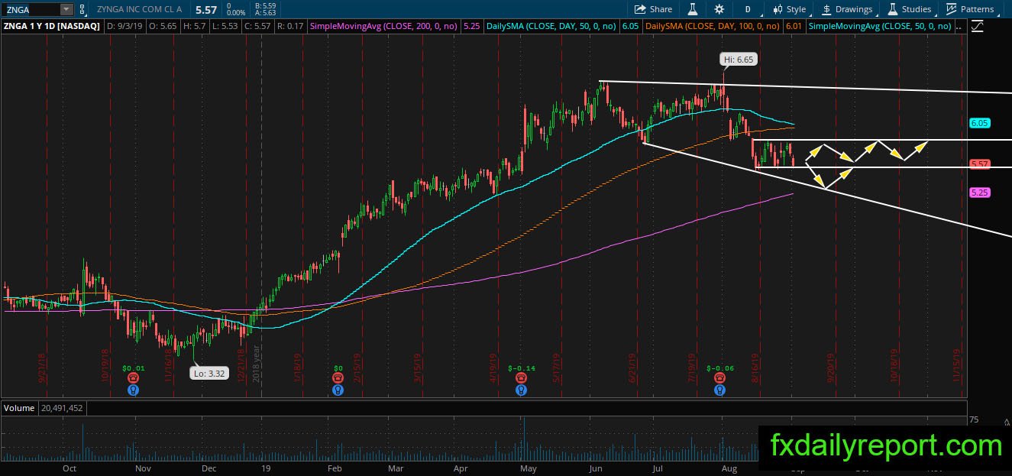1012x476 pixels.
Task: Click the red earnings phone icon under $0
Action: tap(338, 377)
